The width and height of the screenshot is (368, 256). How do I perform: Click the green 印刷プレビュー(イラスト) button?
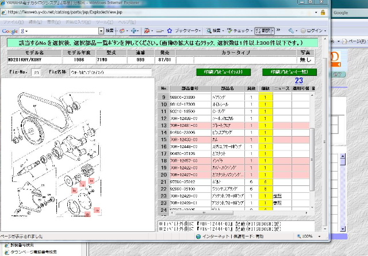224,72
